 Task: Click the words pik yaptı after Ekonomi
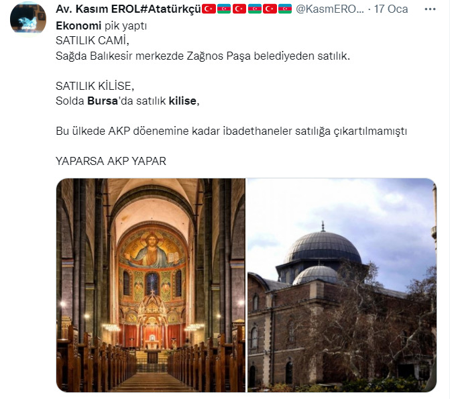click(125, 26)
